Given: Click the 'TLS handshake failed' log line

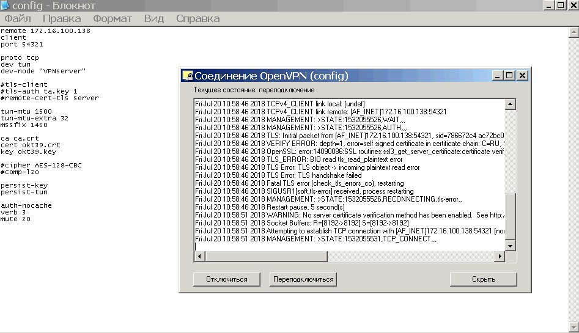Looking at the screenshot, I should pyautogui.click(x=278, y=175).
